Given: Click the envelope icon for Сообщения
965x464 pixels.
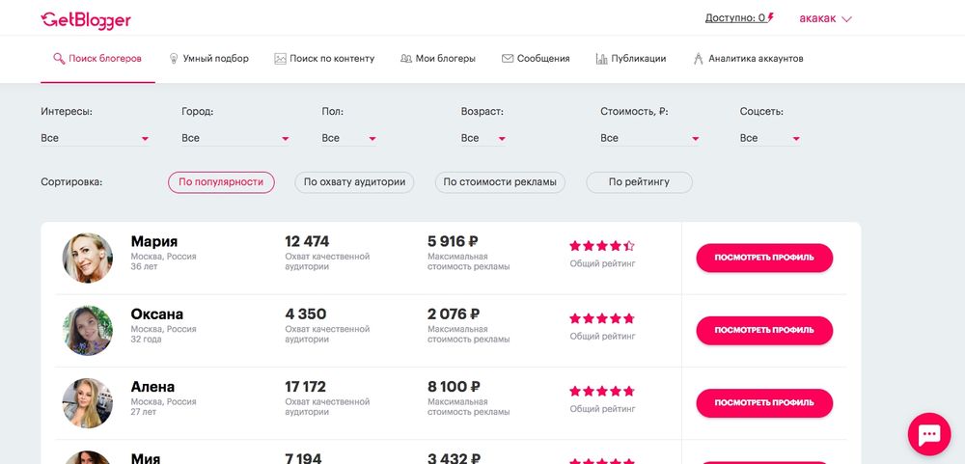Looking at the screenshot, I should tap(508, 59).
